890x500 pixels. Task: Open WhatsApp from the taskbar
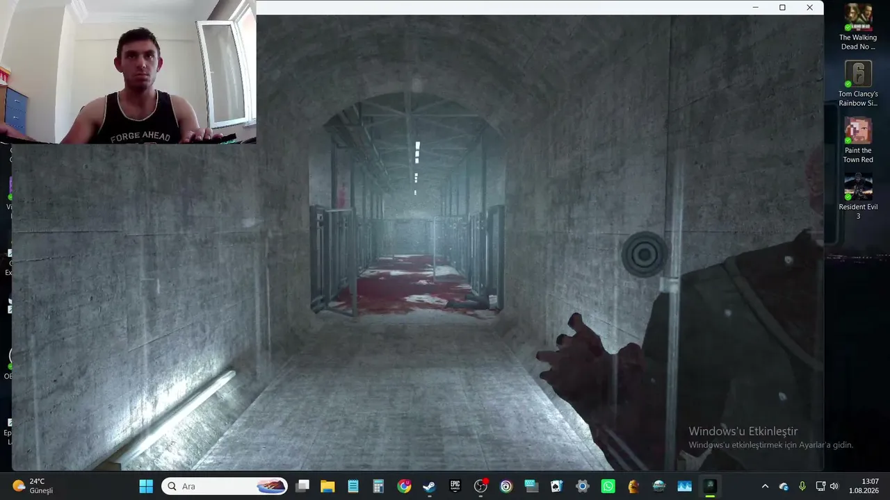pyautogui.click(x=608, y=486)
